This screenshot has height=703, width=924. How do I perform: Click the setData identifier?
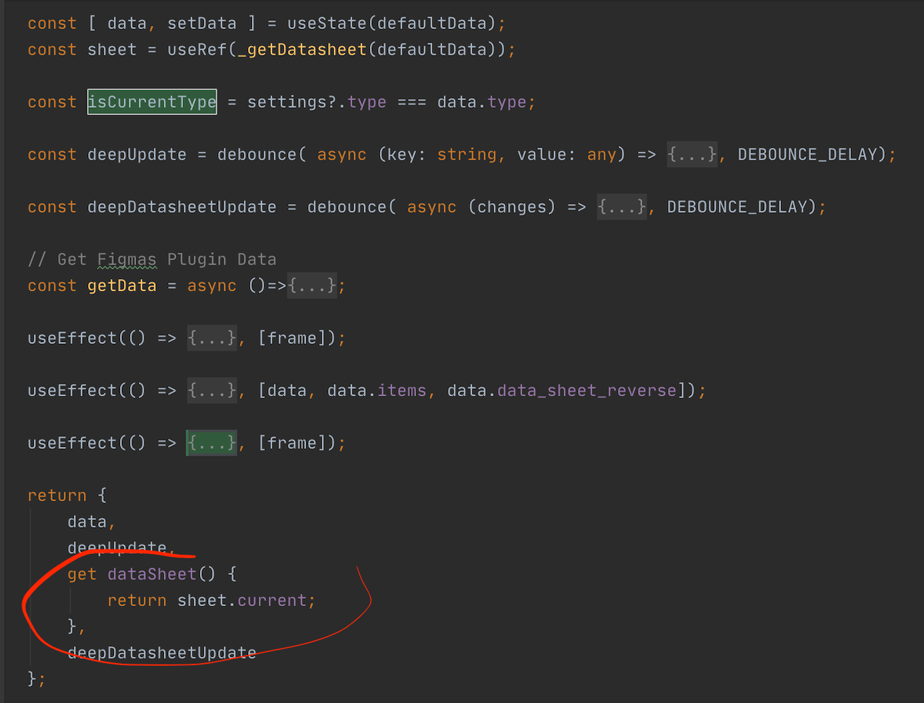[x=202, y=23]
